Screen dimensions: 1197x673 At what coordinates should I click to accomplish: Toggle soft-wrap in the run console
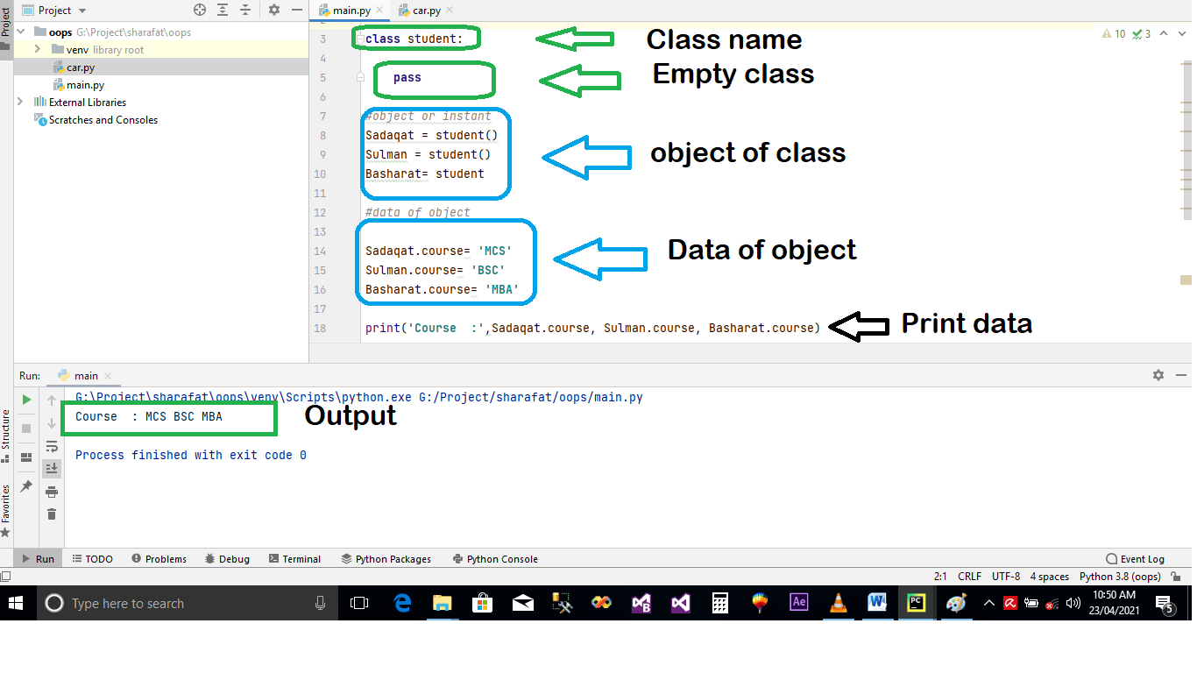click(x=52, y=447)
